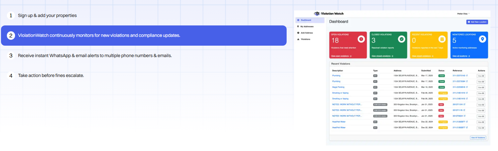Click the DOB ECB violation badge in the 39137063H row

pos(380,116)
